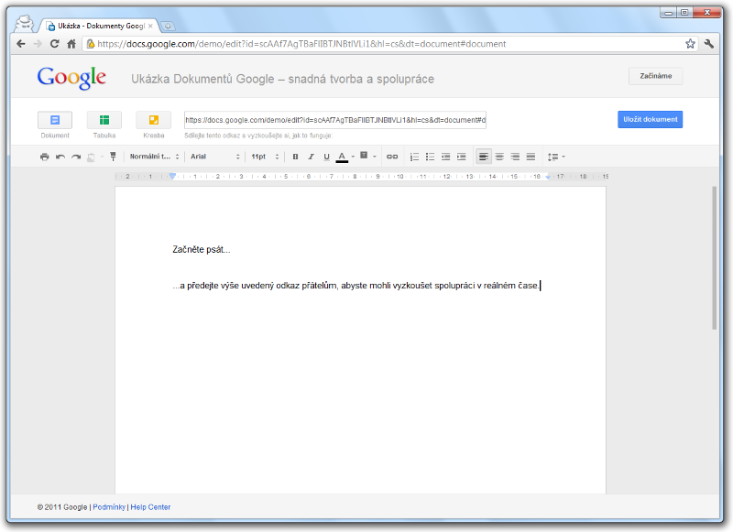Open the Chrome wrench menu
733x532 pixels.
tap(709, 44)
